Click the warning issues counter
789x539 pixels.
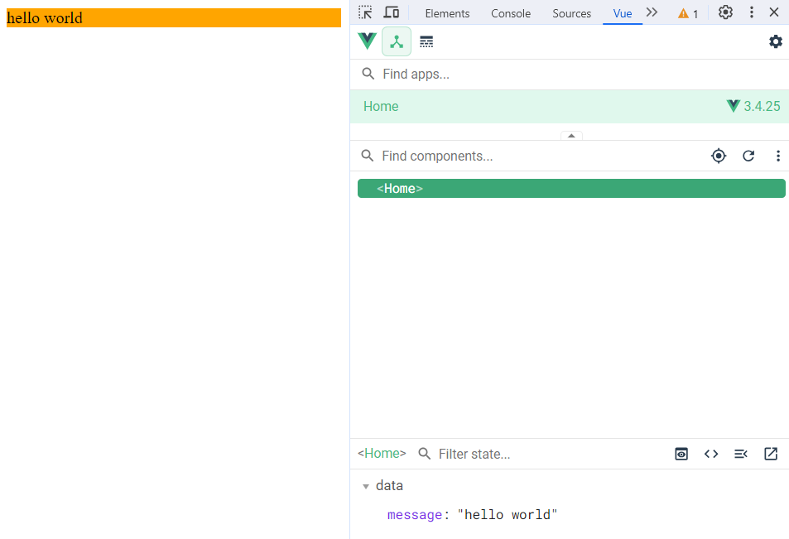point(688,13)
